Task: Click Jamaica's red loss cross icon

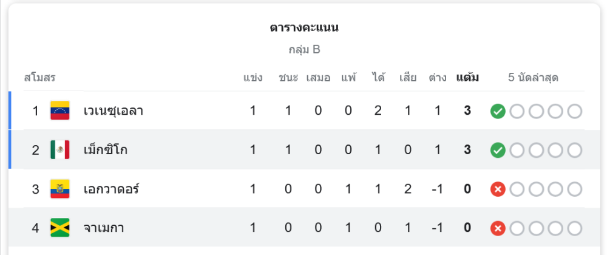Action: click(498, 228)
